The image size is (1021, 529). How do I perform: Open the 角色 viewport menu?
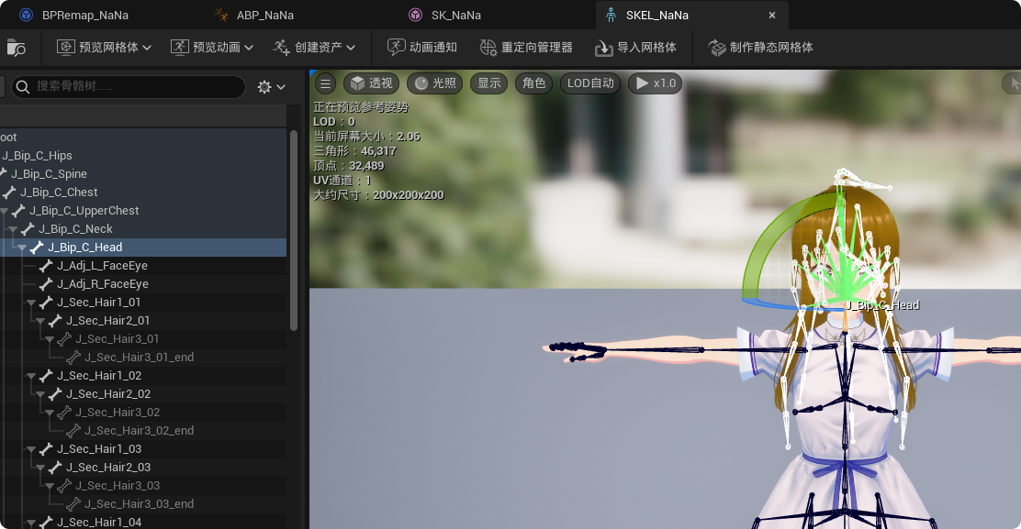(534, 83)
